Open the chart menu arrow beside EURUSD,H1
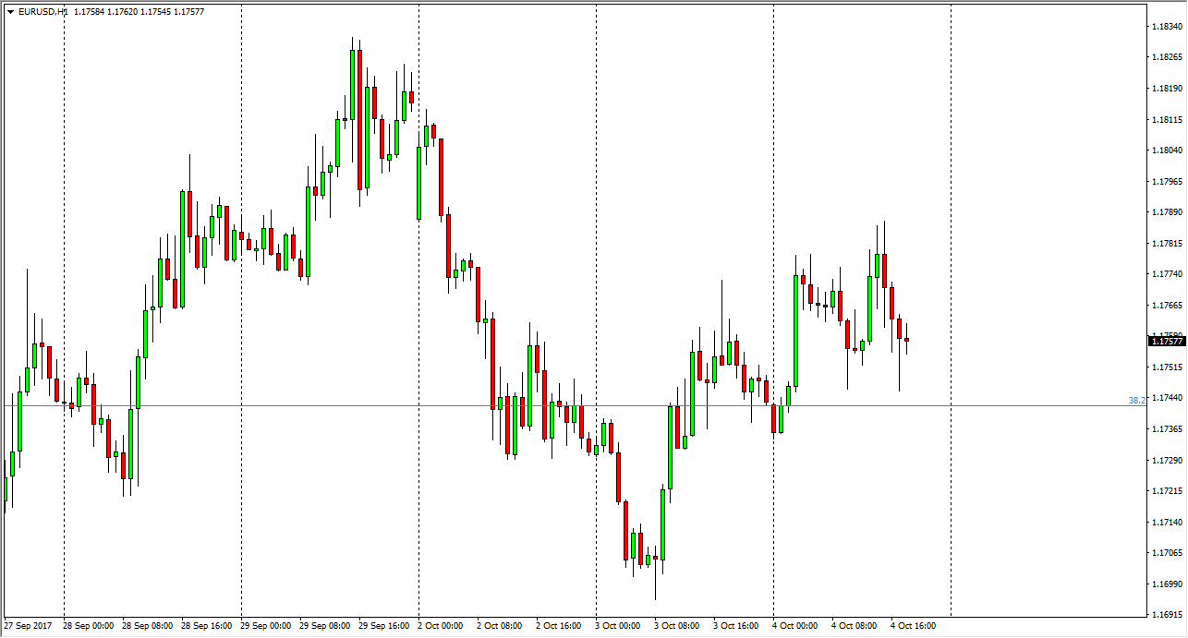This screenshot has width=1188, height=638. (x=10, y=12)
